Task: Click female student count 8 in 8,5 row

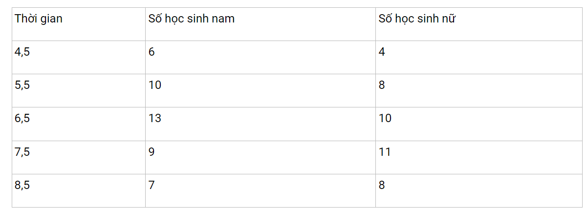Action: (382, 185)
